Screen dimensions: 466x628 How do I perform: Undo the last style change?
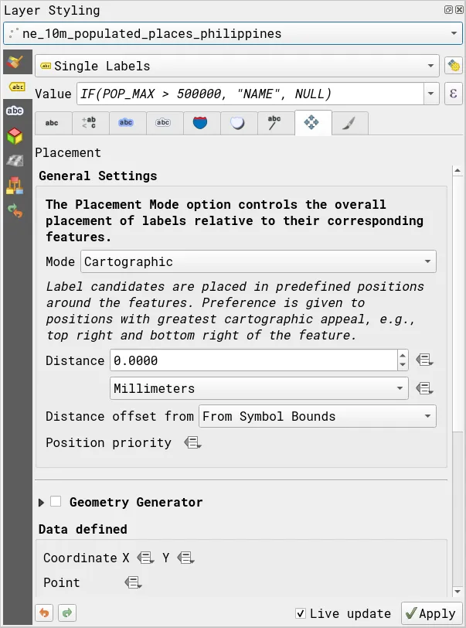tap(44, 613)
